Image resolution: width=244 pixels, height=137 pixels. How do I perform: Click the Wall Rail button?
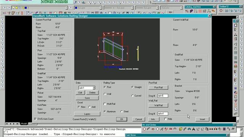pos(158,105)
